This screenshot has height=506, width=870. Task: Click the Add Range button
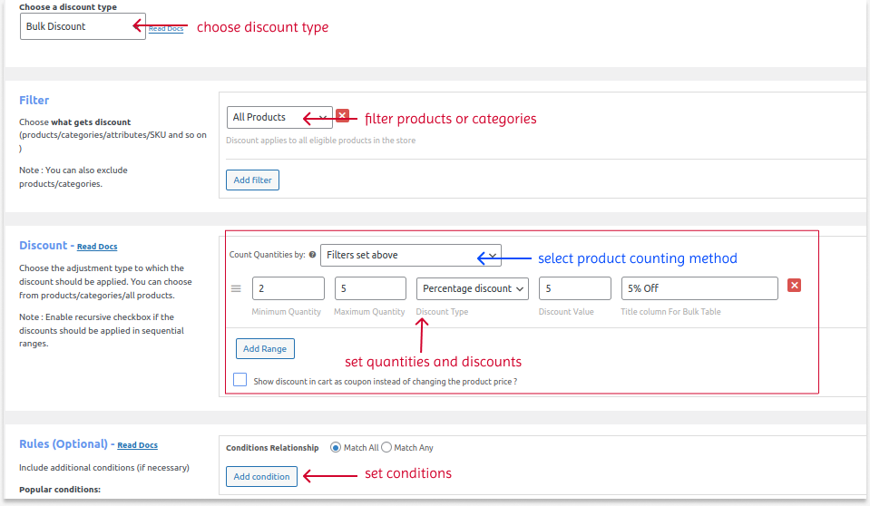point(265,348)
